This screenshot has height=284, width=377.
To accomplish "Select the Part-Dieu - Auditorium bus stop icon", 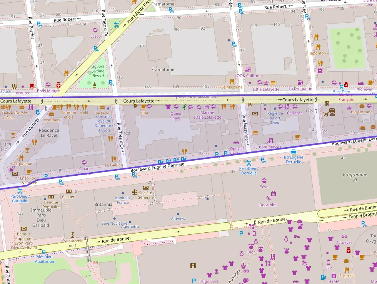I will (43, 252).
